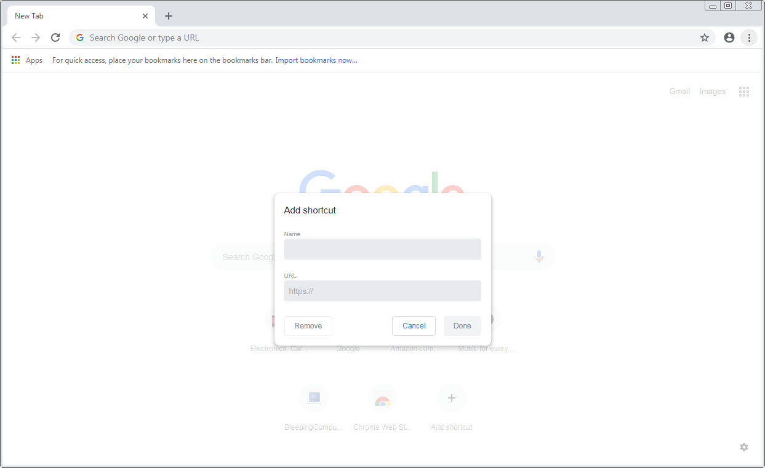Minimize the Chrome window
Image resolution: width=765 pixels, height=468 pixels.
tap(712, 6)
